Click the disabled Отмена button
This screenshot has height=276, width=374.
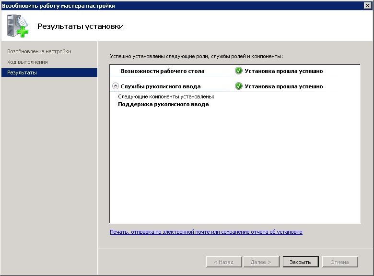tap(340, 262)
